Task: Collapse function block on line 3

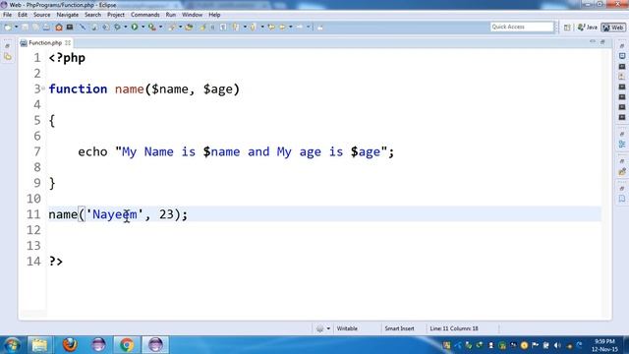Action: (43, 88)
